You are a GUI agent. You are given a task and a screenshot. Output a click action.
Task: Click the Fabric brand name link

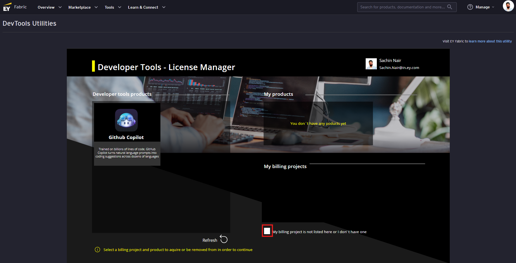click(20, 7)
